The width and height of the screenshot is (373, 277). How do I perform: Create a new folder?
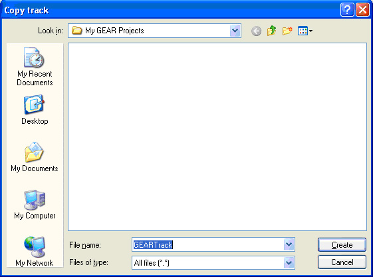tap(287, 31)
